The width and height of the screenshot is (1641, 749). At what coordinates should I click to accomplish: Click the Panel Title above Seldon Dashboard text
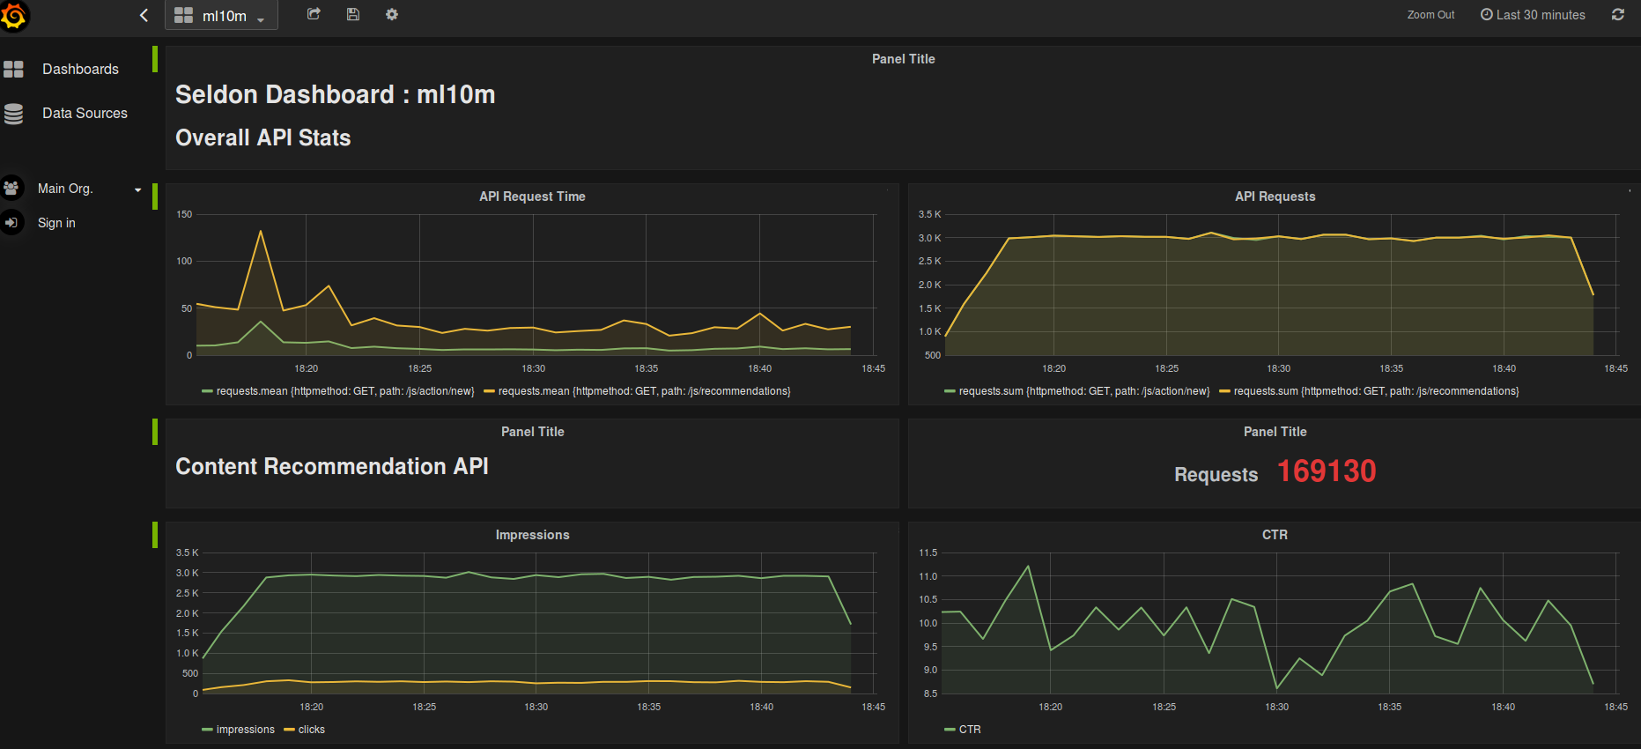click(903, 59)
